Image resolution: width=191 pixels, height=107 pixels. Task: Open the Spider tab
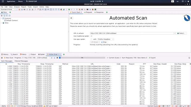coord(41,54)
